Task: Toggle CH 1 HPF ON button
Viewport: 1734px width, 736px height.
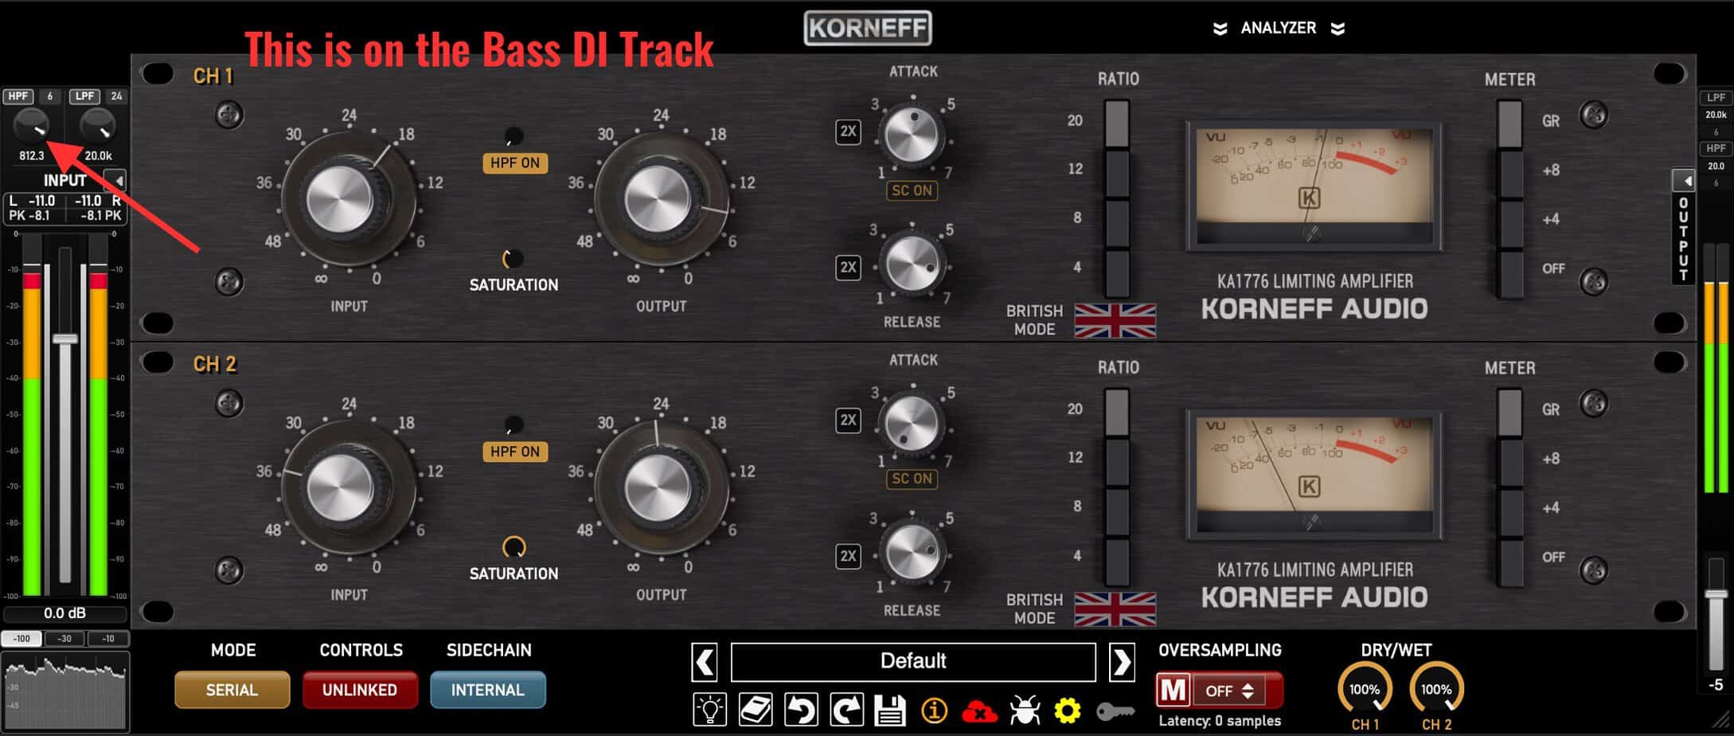Action: 514,162
